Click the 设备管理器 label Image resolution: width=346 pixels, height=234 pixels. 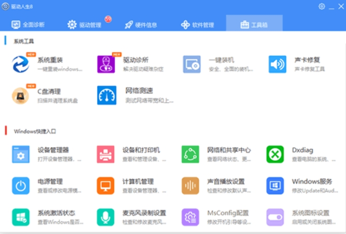[53, 150]
